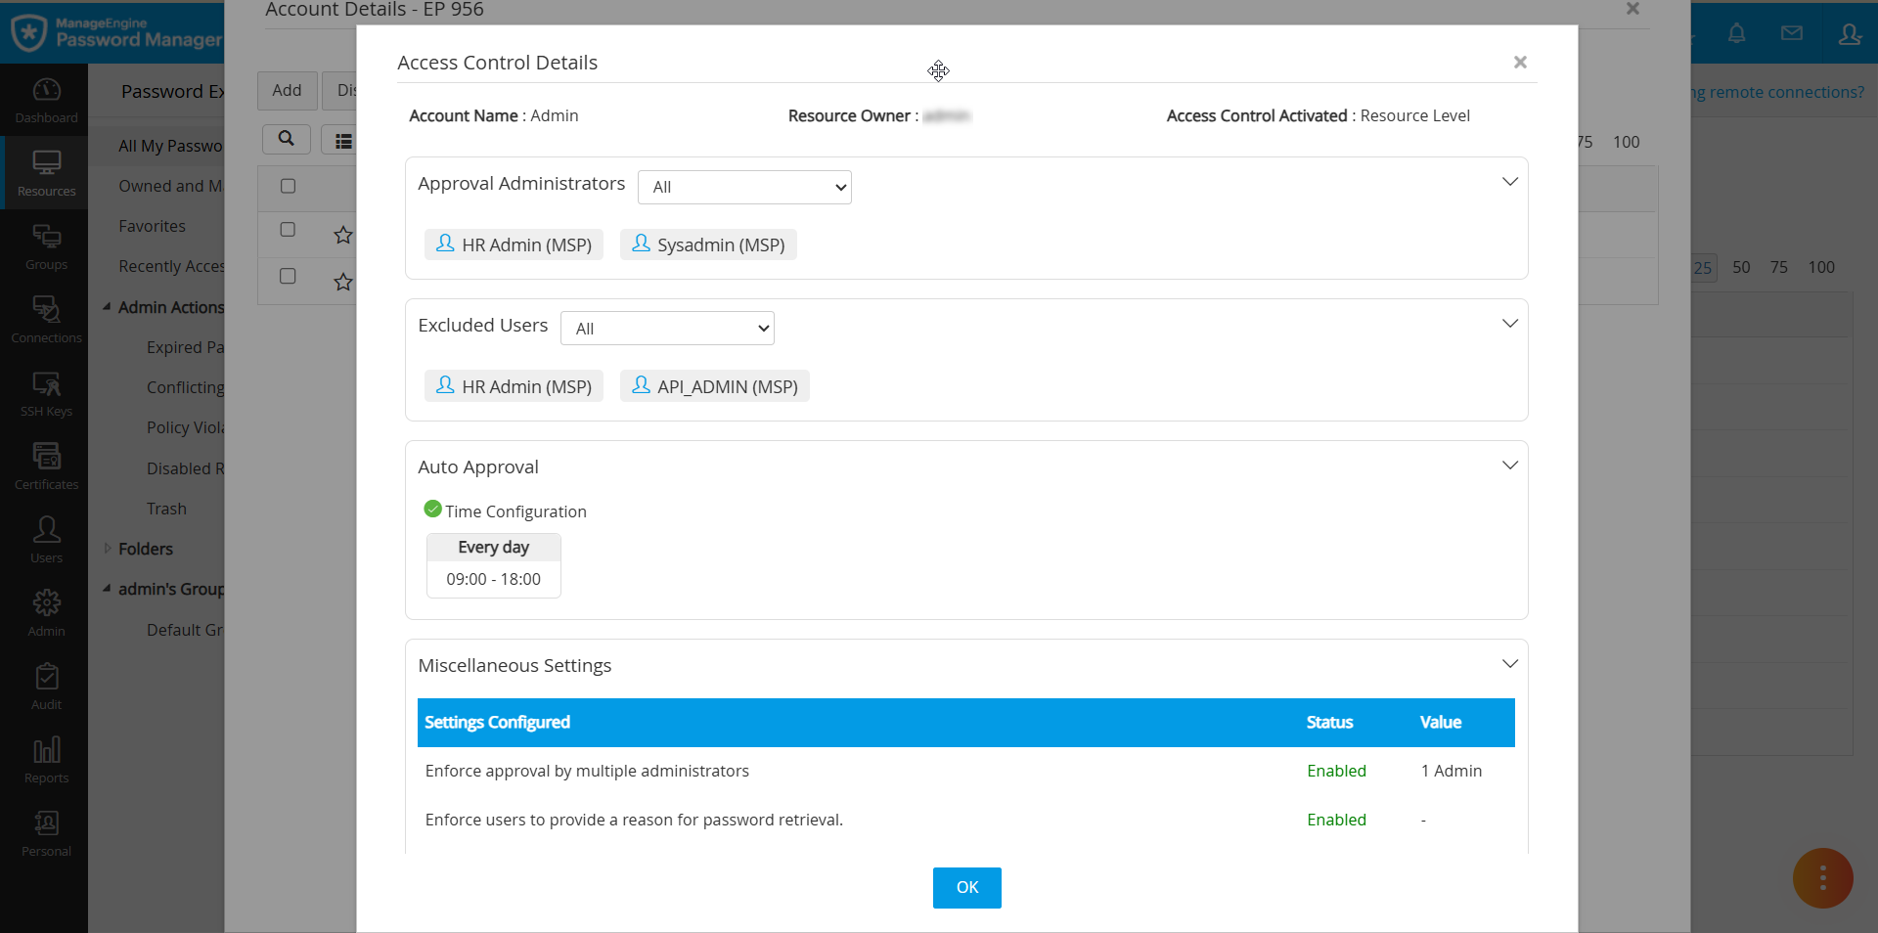The image size is (1878, 933).
Task: Change the Approval Administrators dropdown from All
Action: tap(743, 187)
